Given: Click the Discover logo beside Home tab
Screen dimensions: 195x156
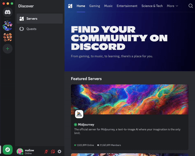Looking at the screenshot, I should (x=70, y=6).
